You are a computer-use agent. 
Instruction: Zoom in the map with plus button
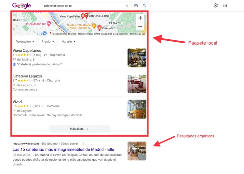(x=140, y=18)
